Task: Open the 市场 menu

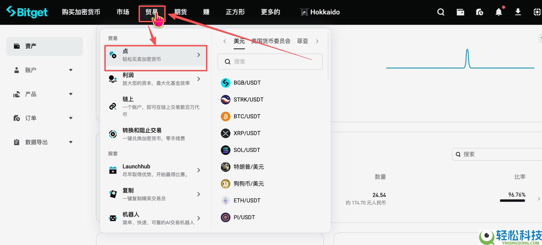Action: click(123, 12)
